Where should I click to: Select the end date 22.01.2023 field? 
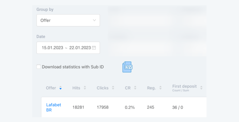(80, 48)
